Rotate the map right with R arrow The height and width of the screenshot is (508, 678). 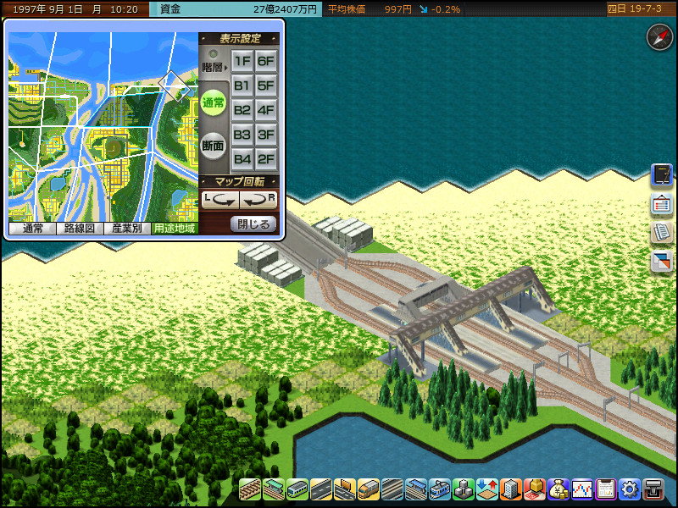[x=258, y=200]
